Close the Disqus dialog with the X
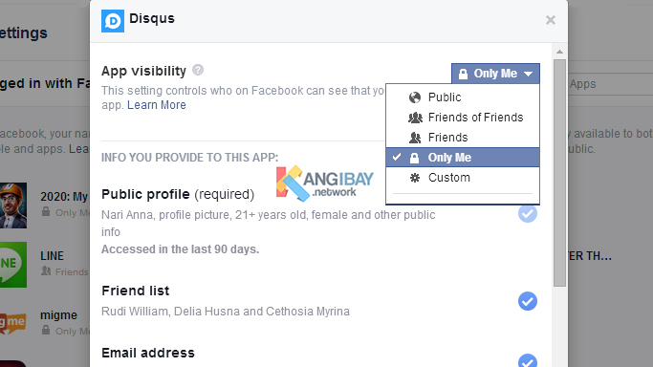Image resolution: width=653 pixels, height=367 pixels. coord(551,20)
